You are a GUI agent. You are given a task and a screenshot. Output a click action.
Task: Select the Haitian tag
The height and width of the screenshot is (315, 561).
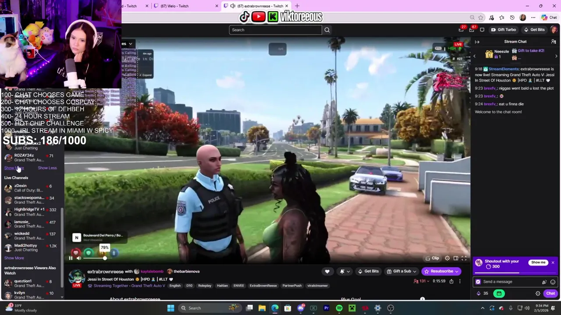pos(222,286)
